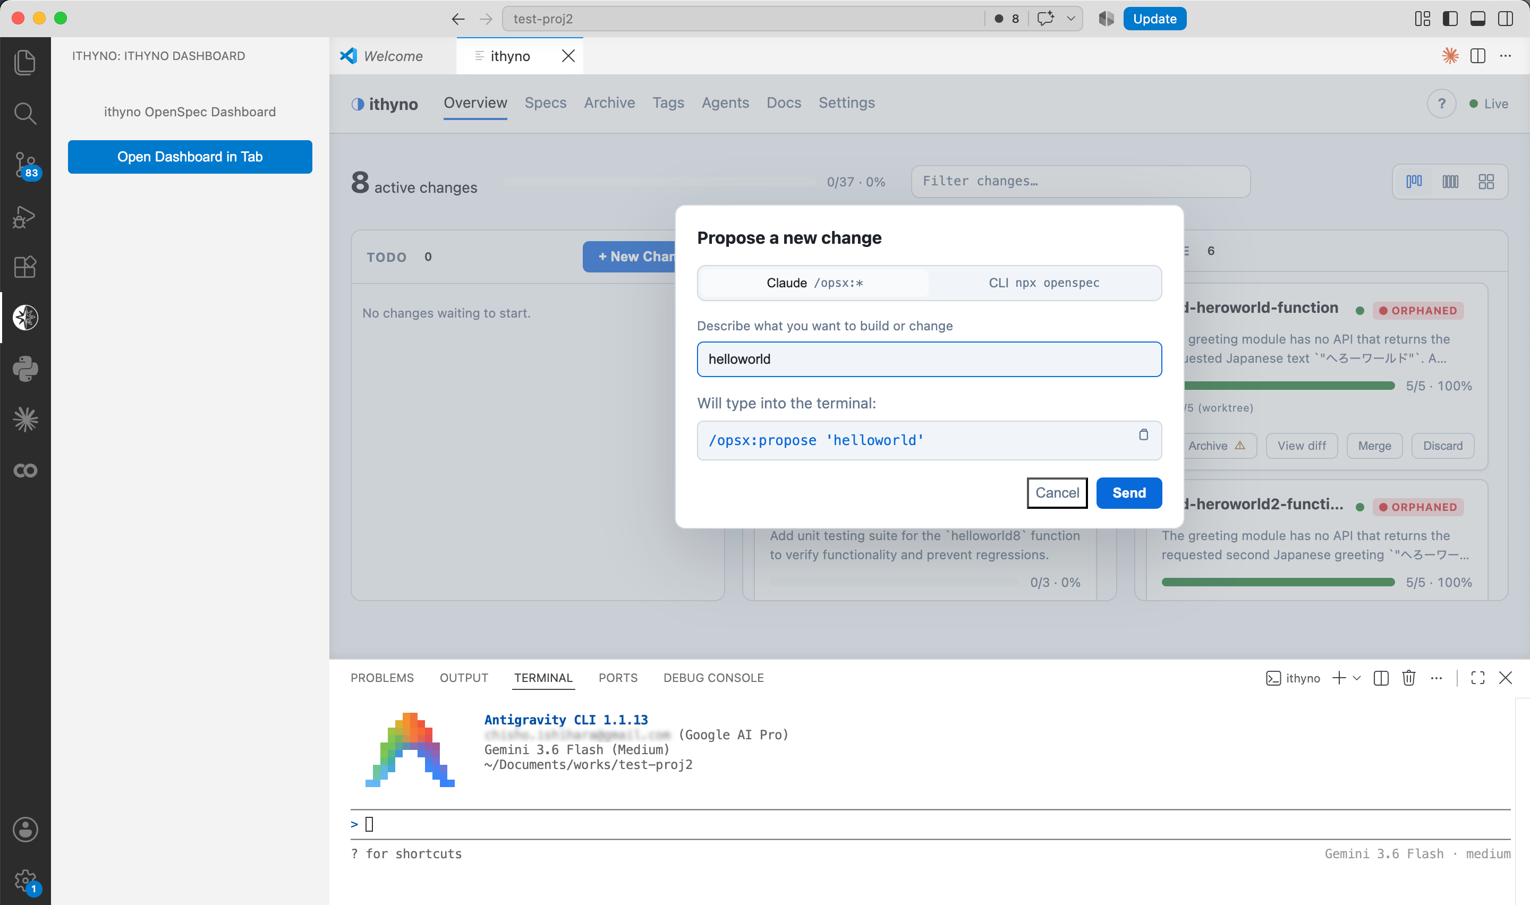This screenshot has height=905, width=1530.
Task: Switch to PORTS panel tab
Action: (618, 678)
